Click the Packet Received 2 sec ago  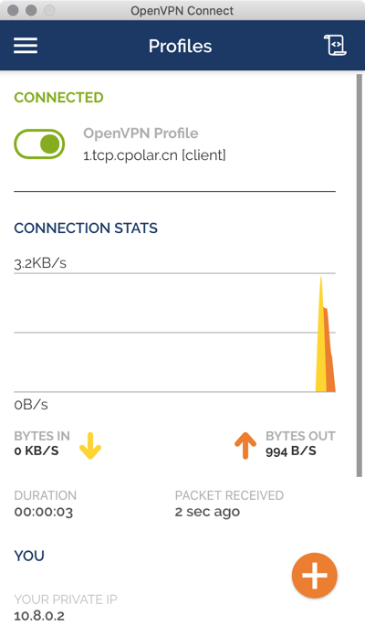[x=207, y=512]
